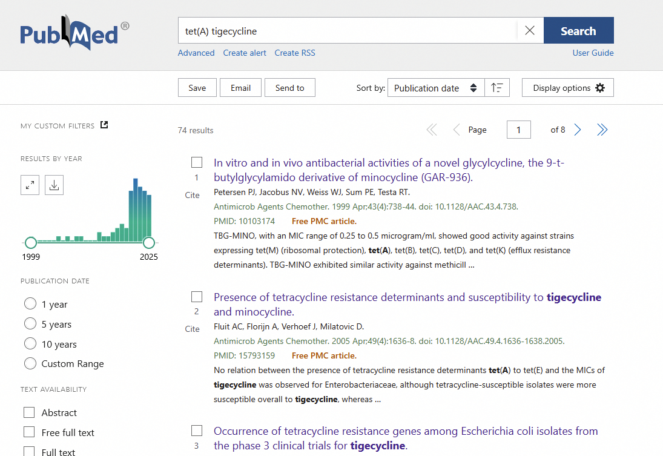This screenshot has width=663, height=456.
Task: Open the Display options menu
Action: (x=568, y=88)
